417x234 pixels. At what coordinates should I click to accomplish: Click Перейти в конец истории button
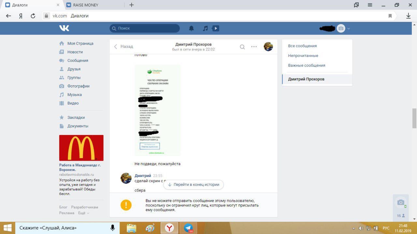194,185
